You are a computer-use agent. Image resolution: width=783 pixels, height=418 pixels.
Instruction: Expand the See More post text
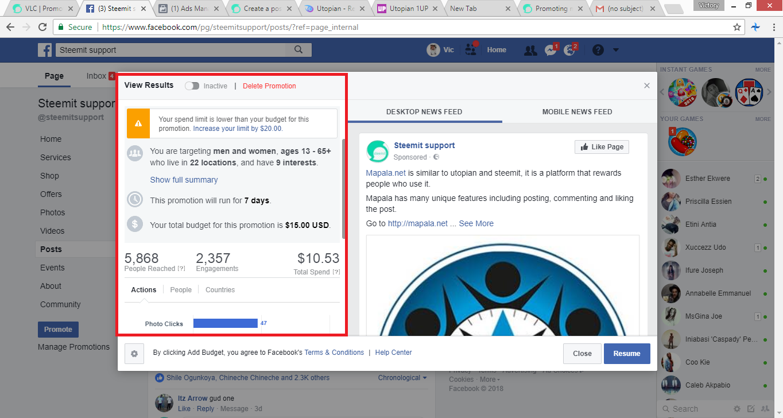pyautogui.click(x=476, y=223)
